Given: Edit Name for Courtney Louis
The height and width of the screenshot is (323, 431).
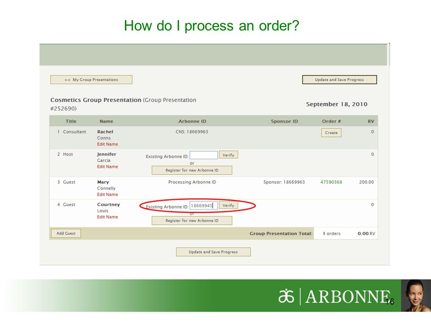Looking at the screenshot, I should click(x=107, y=217).
